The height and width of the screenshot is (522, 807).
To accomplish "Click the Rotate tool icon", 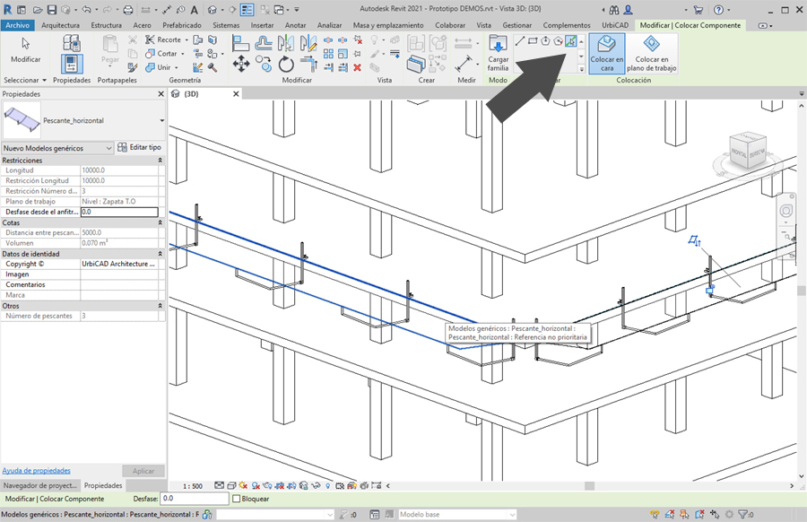I will coord(286,64).
